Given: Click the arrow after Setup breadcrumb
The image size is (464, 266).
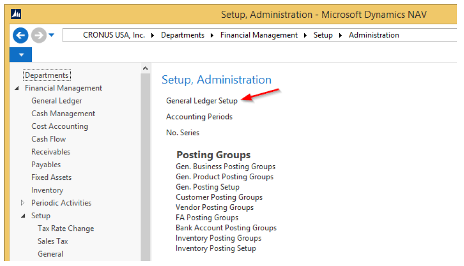Looking at the screenshot, I should pyautogui.click(x=341, y=36).
